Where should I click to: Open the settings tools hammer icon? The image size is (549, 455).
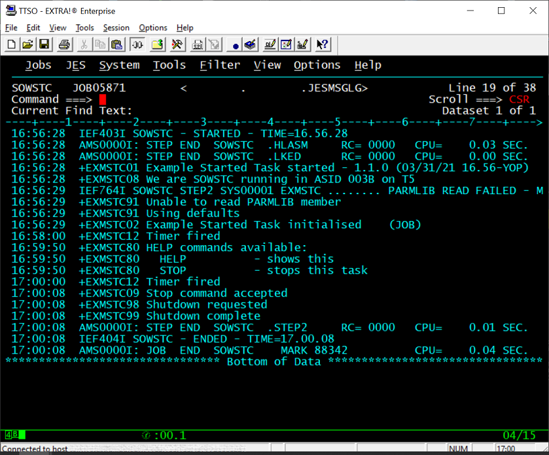177,44
